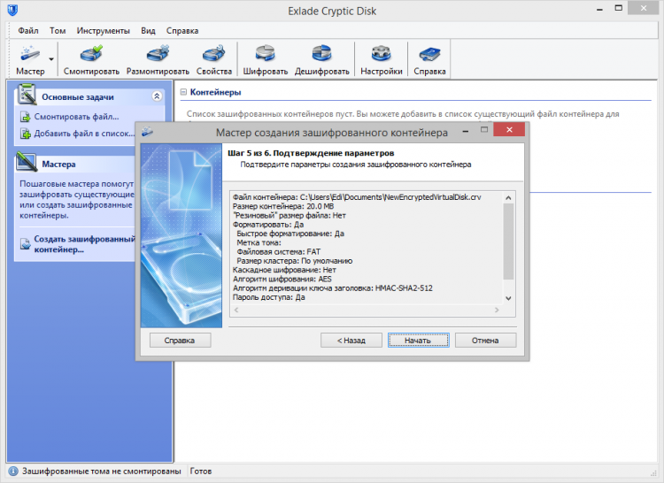Click the Смонтировать файл icon in sidebar

(26, 117)
